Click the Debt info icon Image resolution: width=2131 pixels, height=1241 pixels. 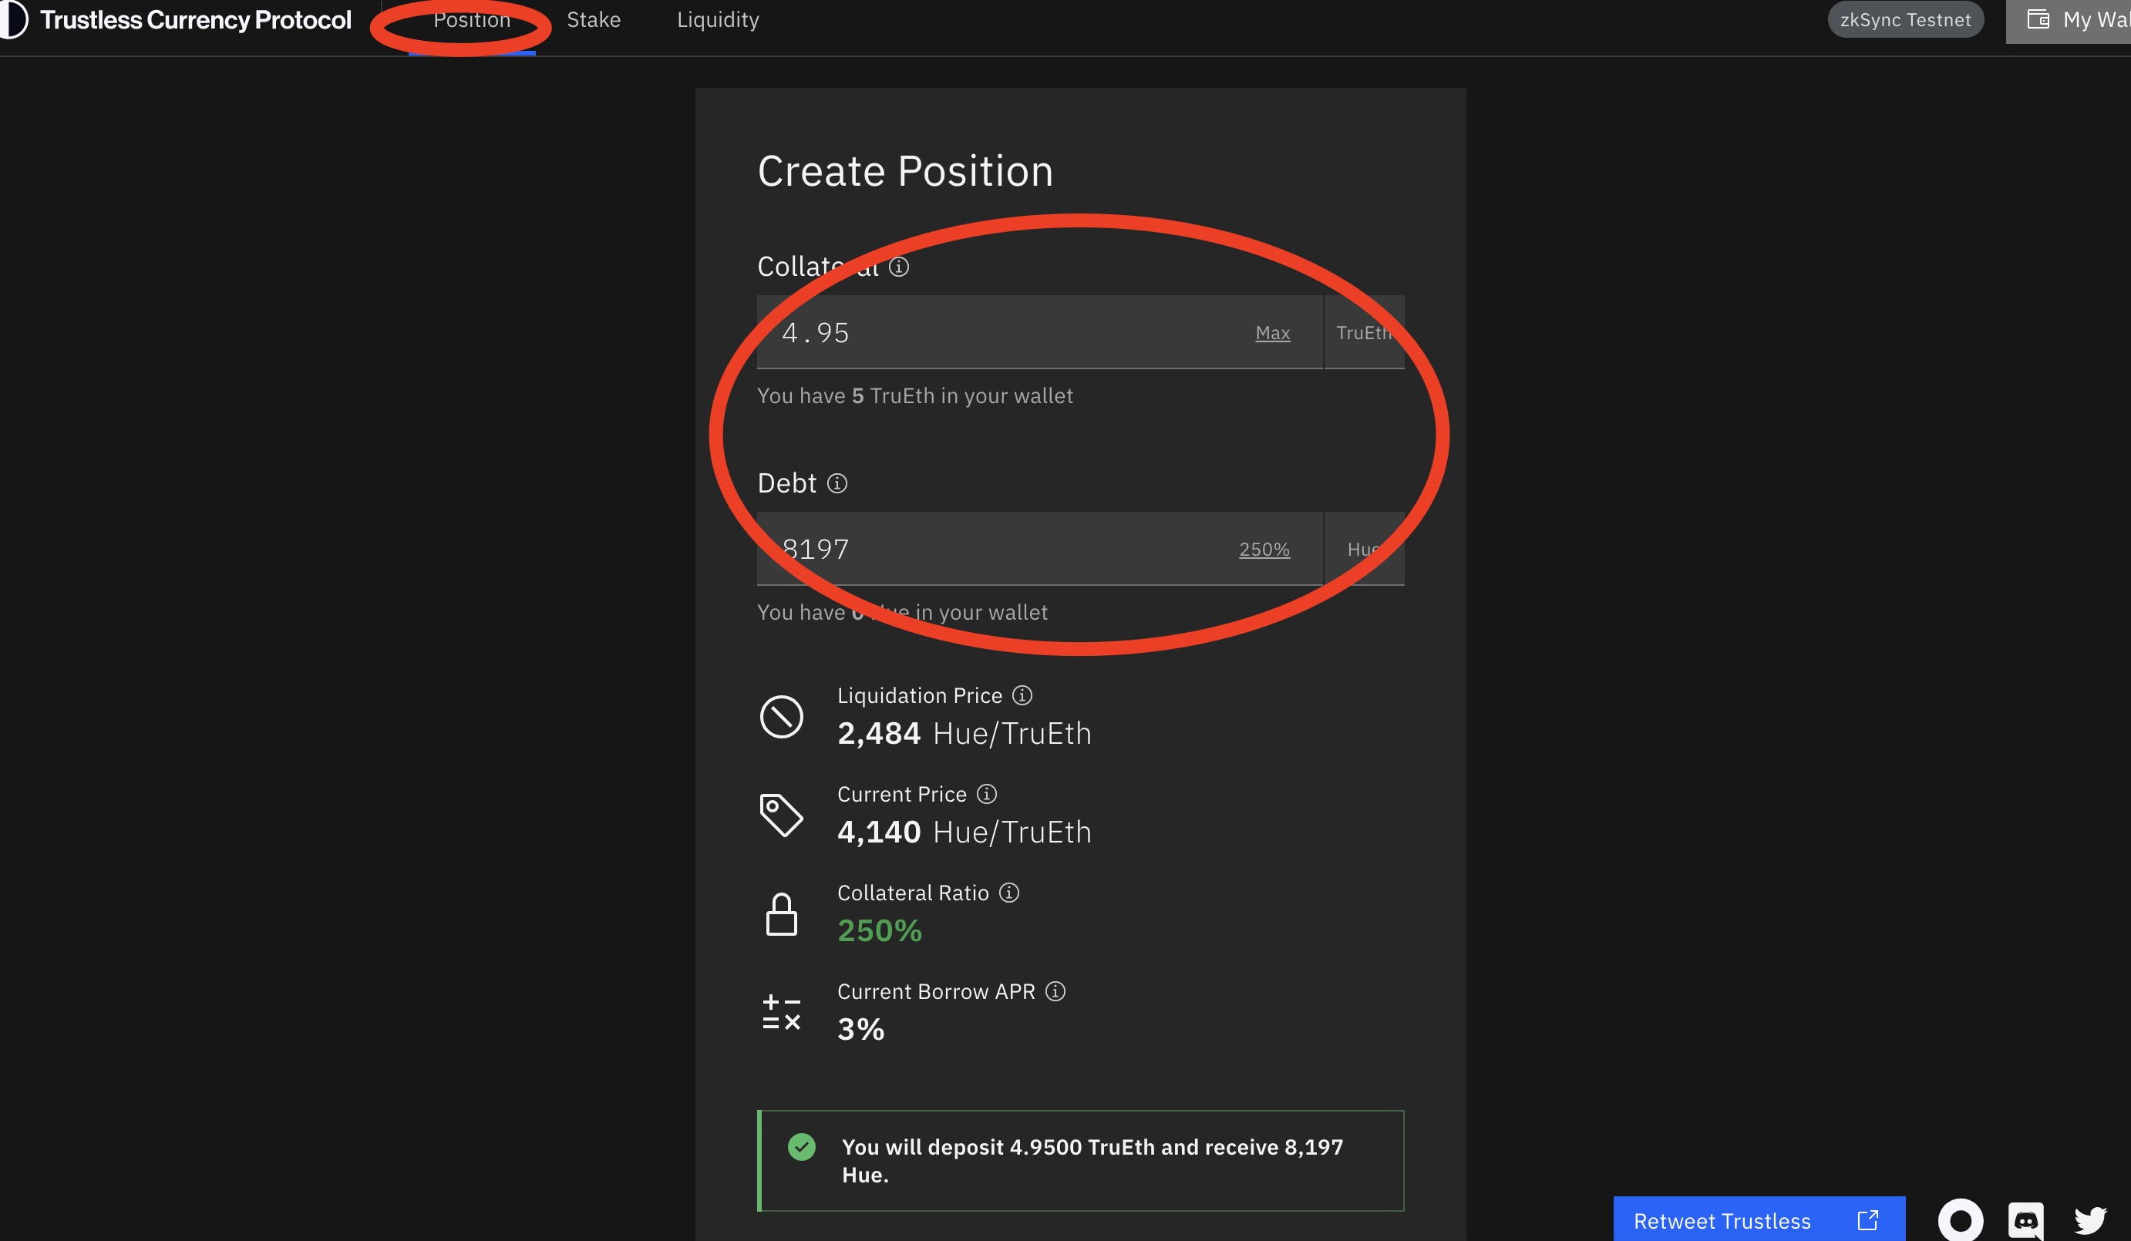[837, 483]
